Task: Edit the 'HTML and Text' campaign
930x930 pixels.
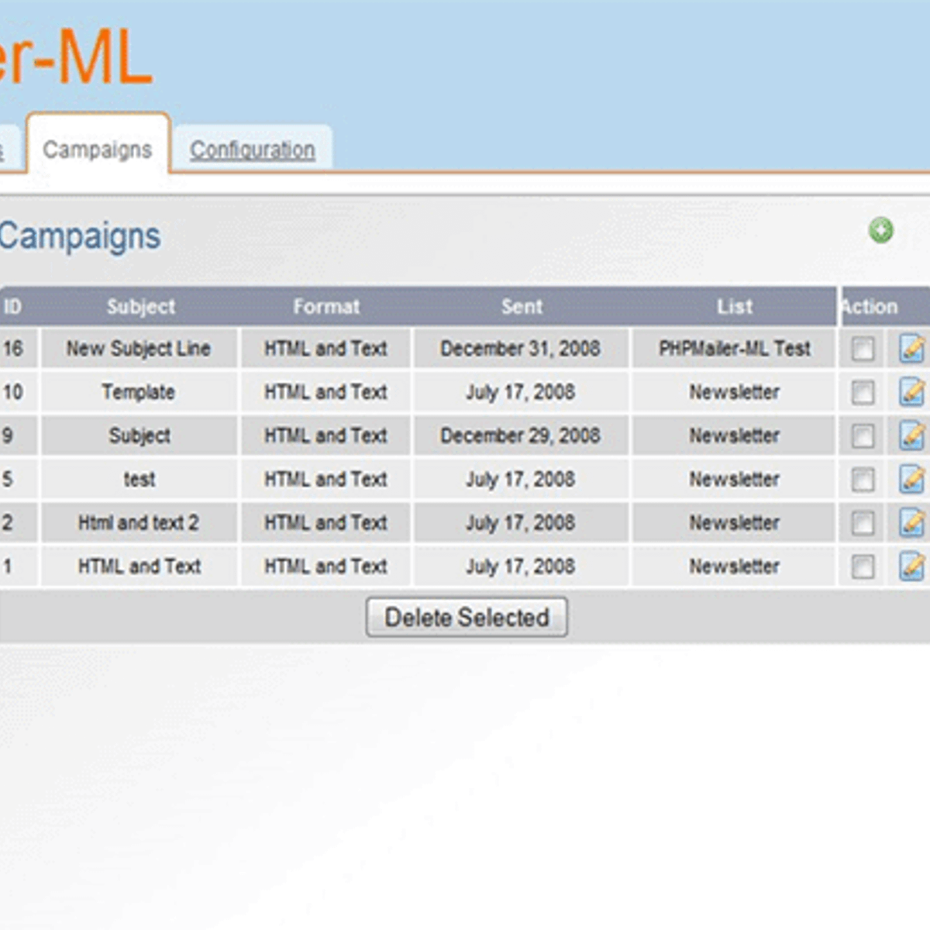Action: pos(912,566)
